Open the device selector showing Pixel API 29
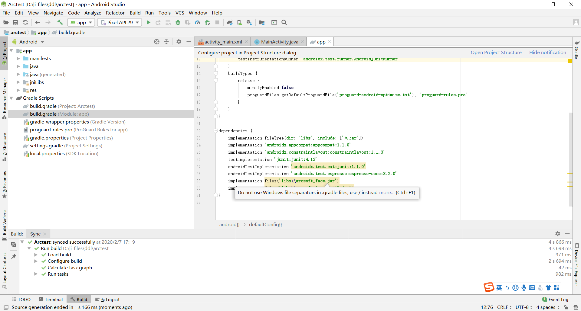581x311 pixels. click(119, 22)
